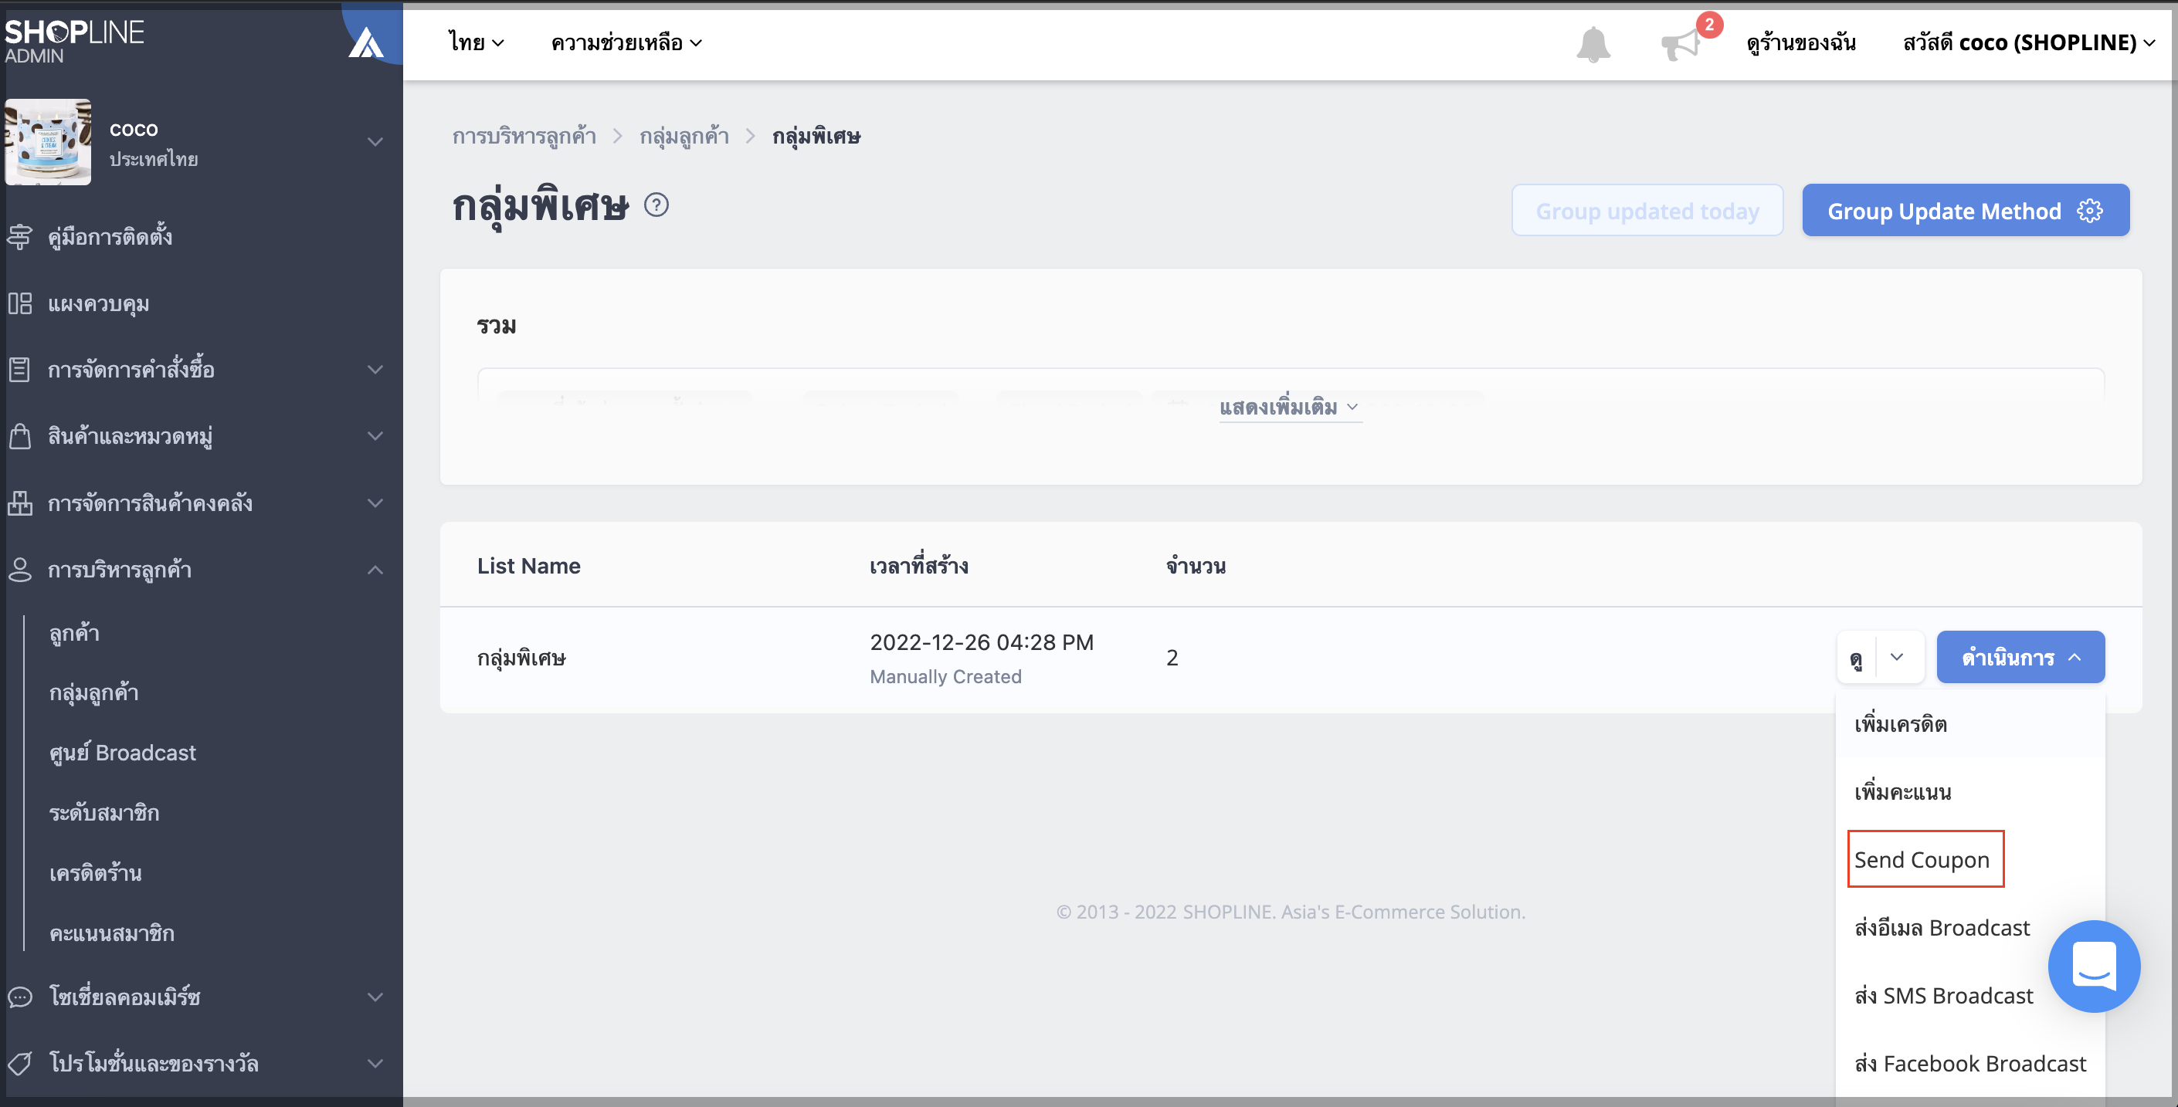The width and height of the screenshot is (2178, 1107).
Task: Click Group updated today button
Action: [1647, 211]
